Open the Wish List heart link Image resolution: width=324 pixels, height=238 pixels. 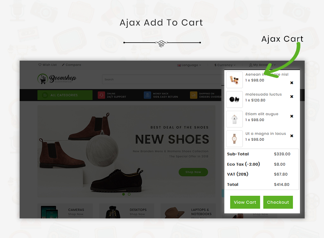click(x=47, y=65)
